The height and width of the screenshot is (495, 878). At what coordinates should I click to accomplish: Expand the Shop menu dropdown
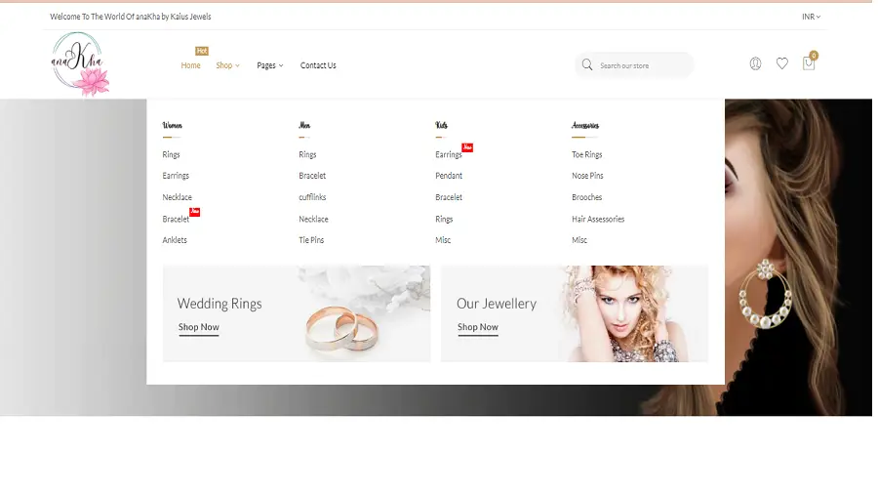227,65
